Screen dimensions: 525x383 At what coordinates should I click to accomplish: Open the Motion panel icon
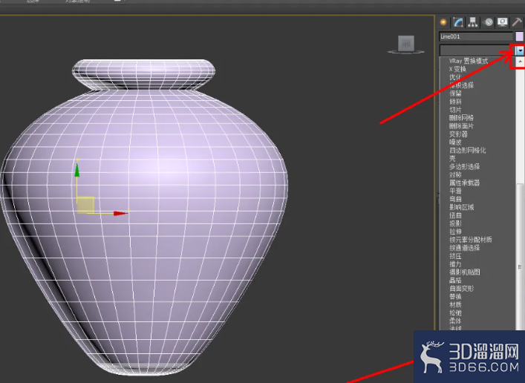coord(489,22)
